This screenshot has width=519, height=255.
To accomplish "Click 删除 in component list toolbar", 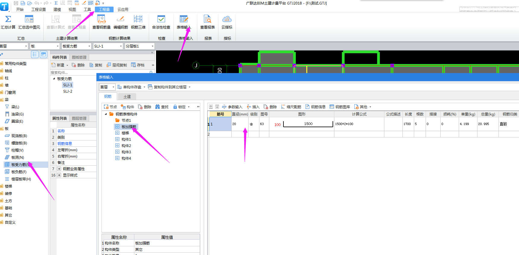I will [78, 65].
